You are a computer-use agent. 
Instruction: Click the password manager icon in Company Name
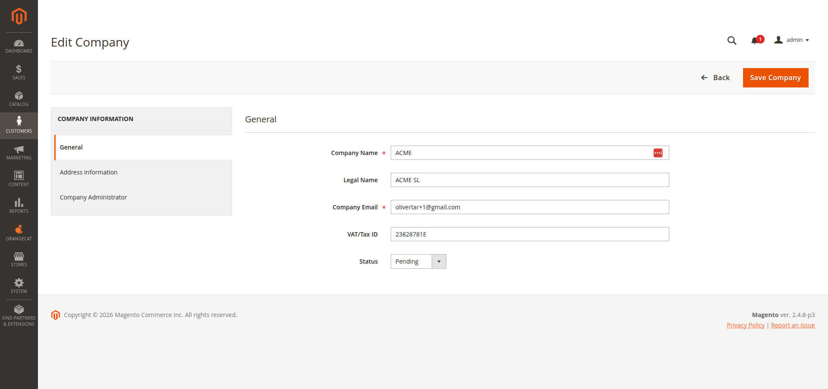pyautogui.click(x=658, y=153)
